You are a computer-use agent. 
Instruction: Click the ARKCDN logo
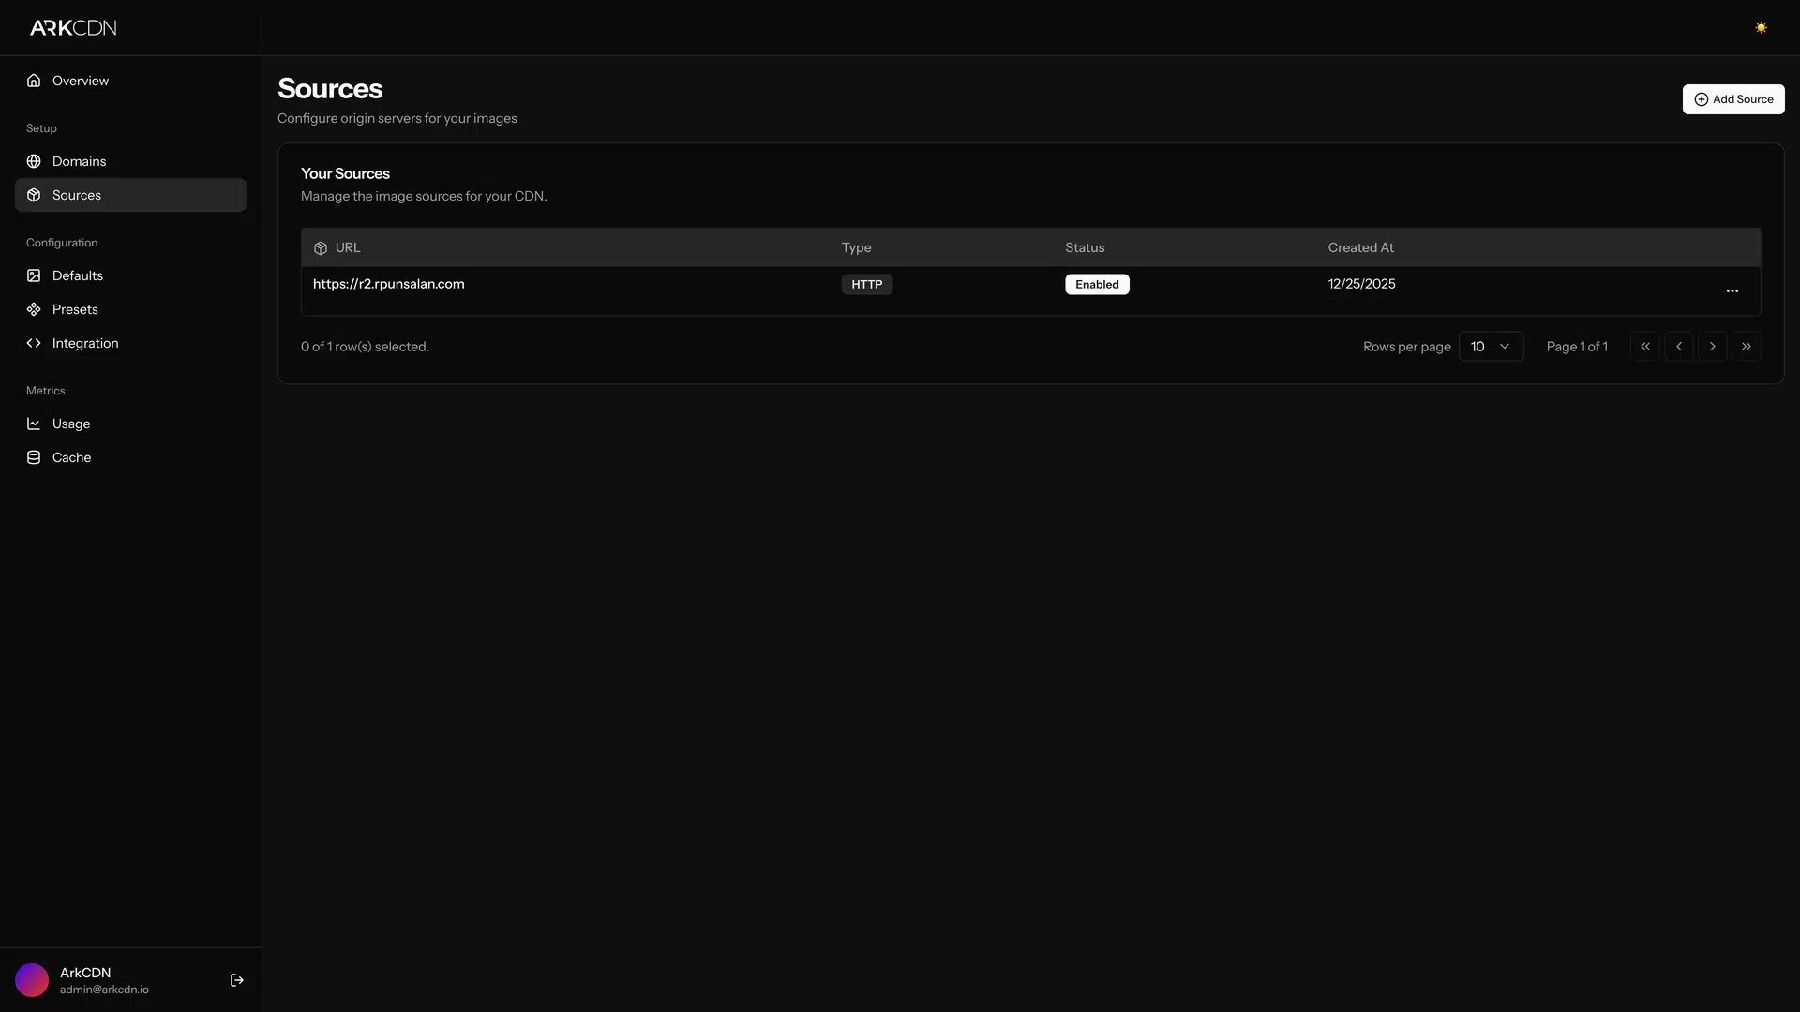(x=73, y=28)
